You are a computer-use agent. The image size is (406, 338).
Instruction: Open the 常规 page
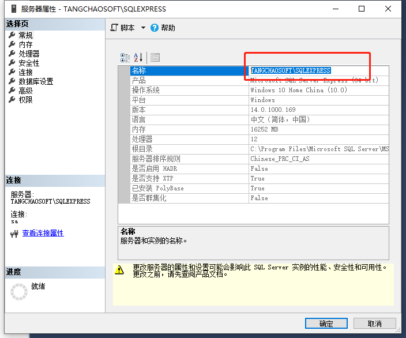tap(25, 35)
